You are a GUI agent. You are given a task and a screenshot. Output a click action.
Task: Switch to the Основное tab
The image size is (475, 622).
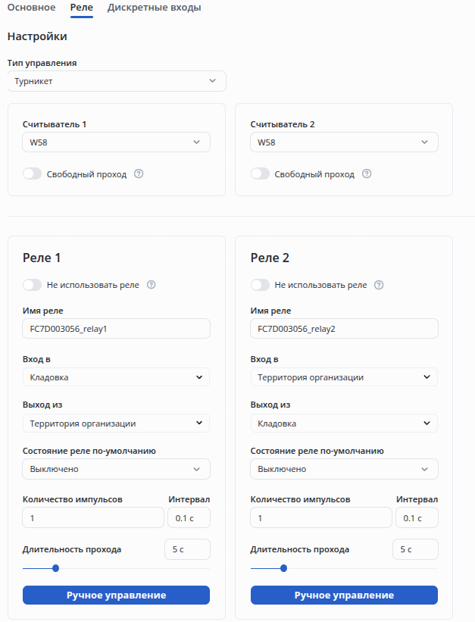pos(31,8)
